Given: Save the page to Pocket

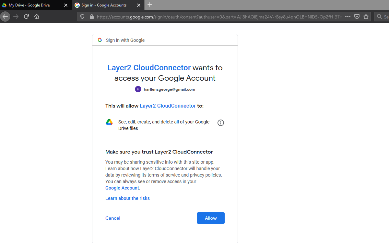Looking at the screenshot, I should (357, 17).
